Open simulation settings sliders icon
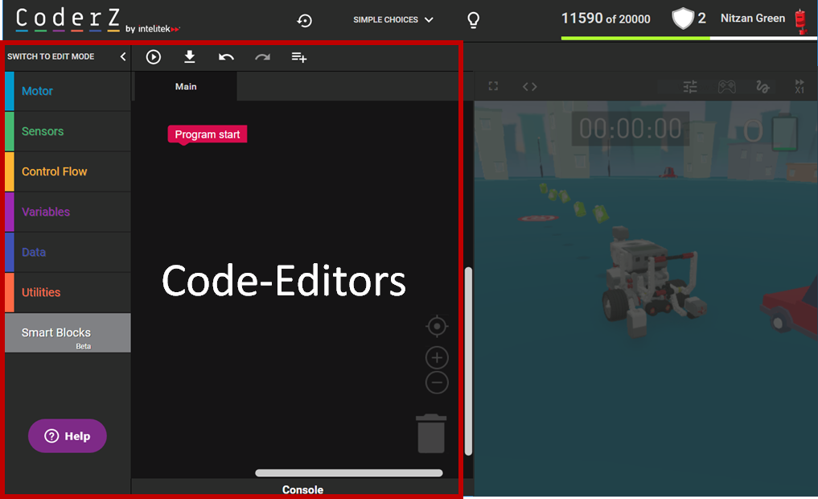818x499 pixels. pos(690,87)
